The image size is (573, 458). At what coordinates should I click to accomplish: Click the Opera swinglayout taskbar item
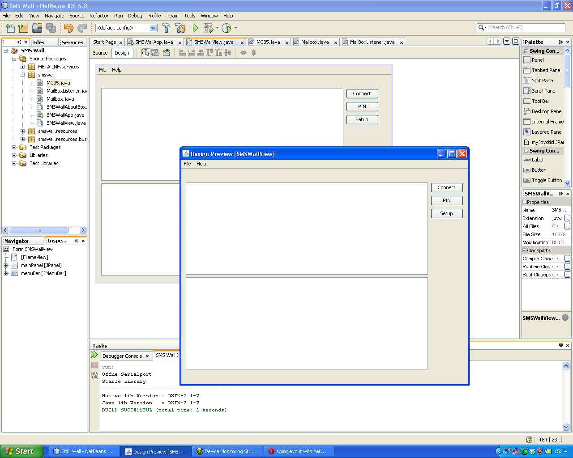coord(299,451)
